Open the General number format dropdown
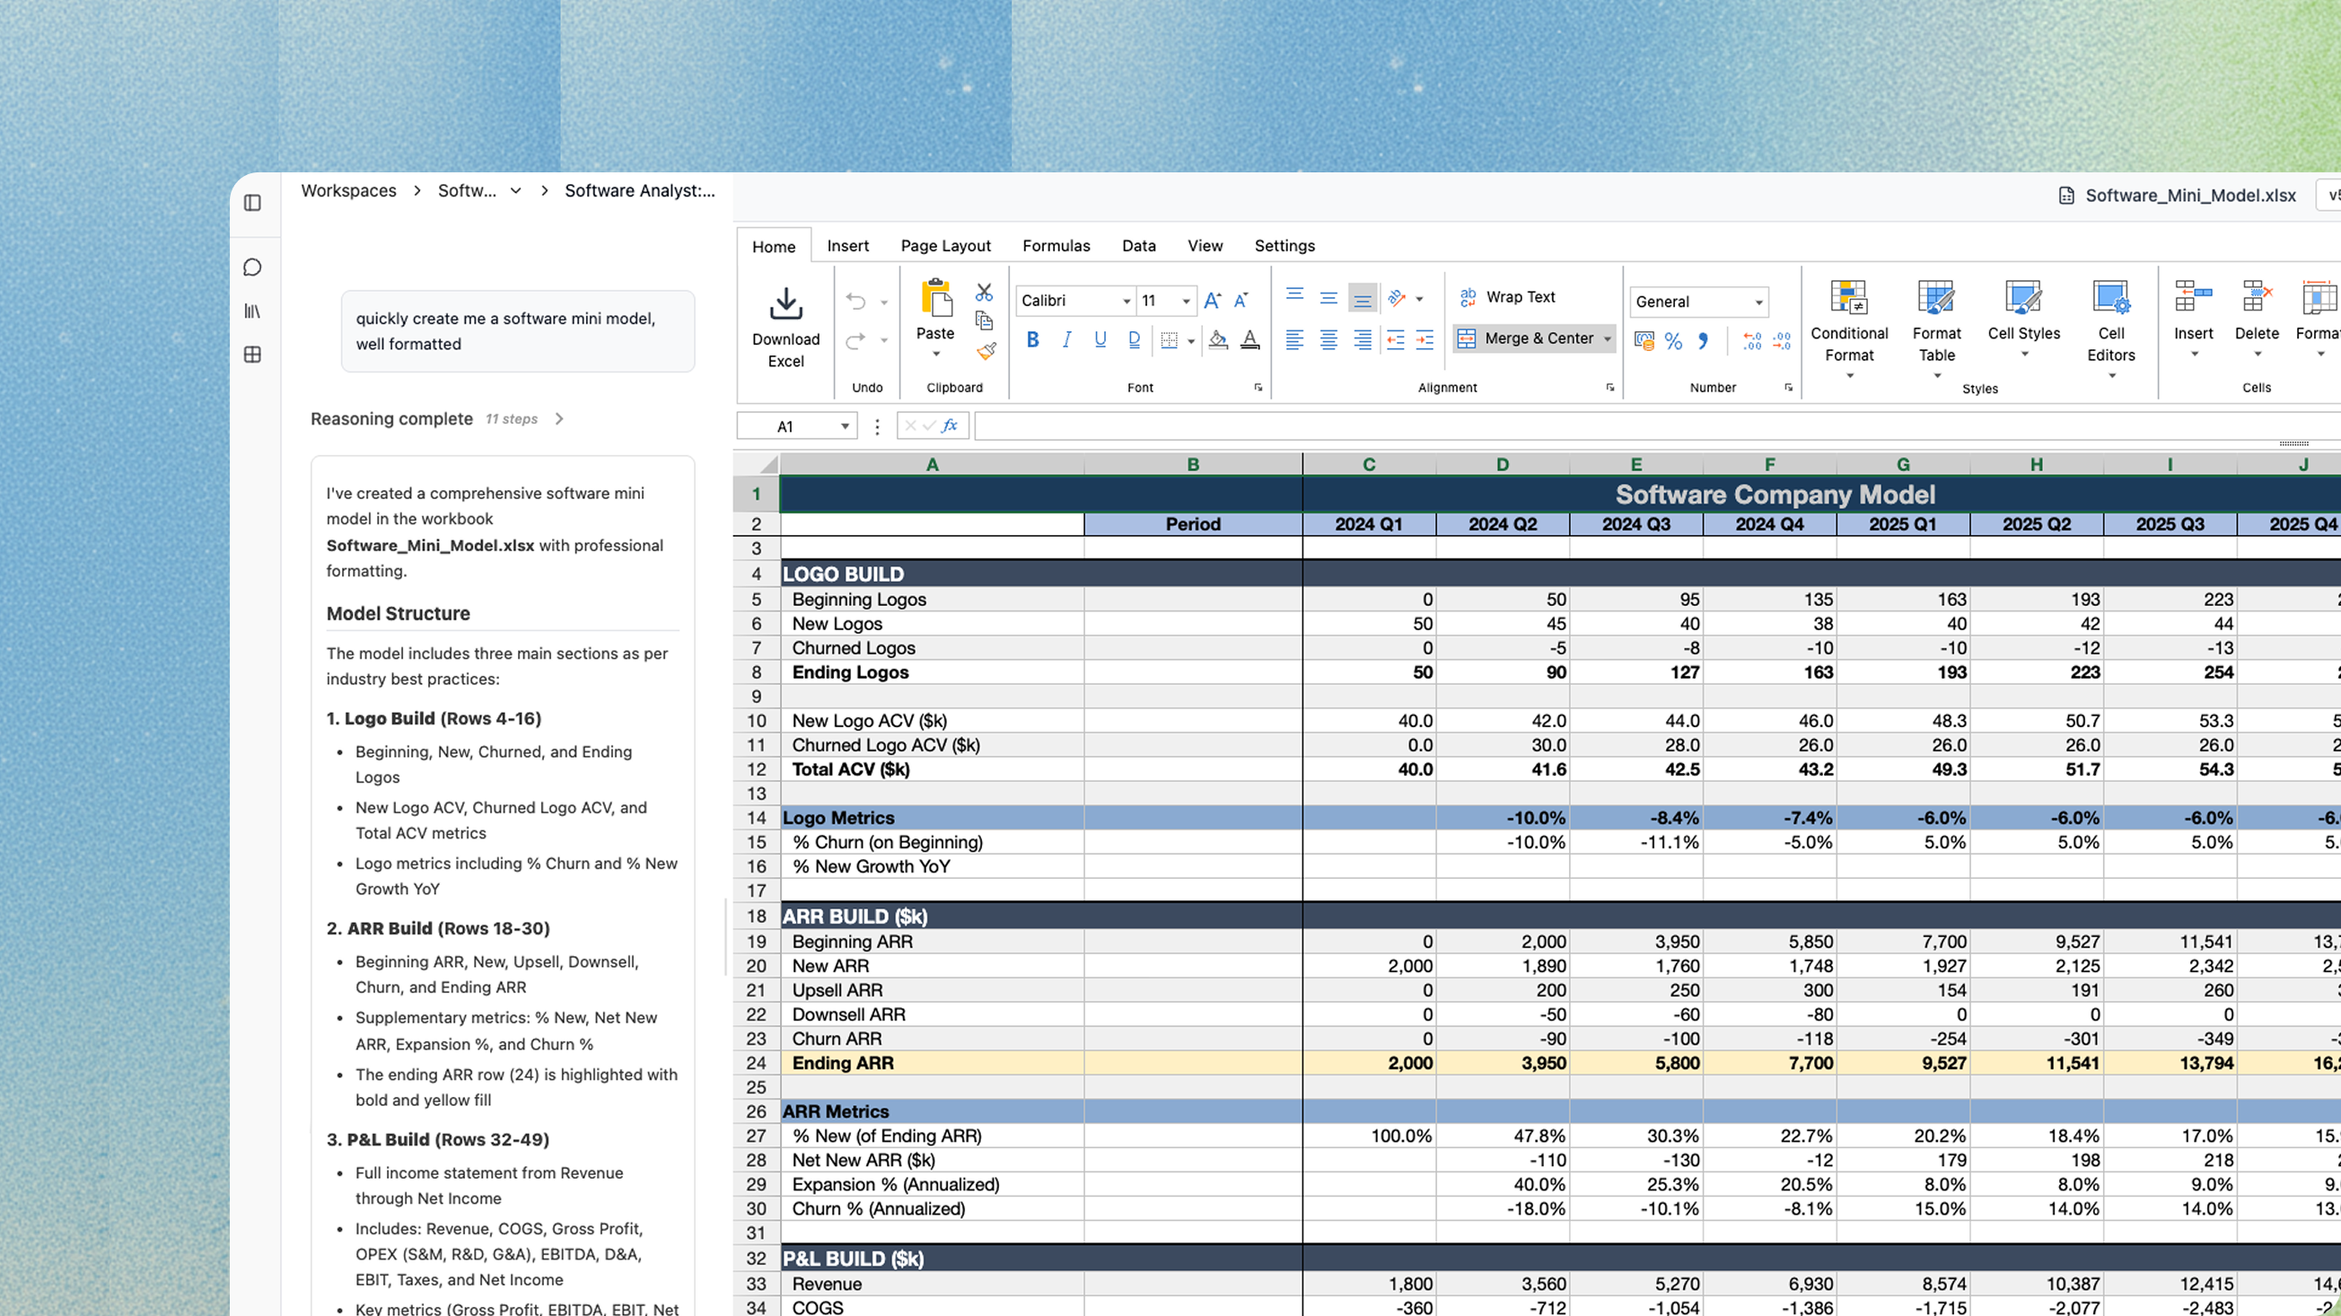Image resolution: width=2341 pixels, height=1316 pixels. [1758, 302]
